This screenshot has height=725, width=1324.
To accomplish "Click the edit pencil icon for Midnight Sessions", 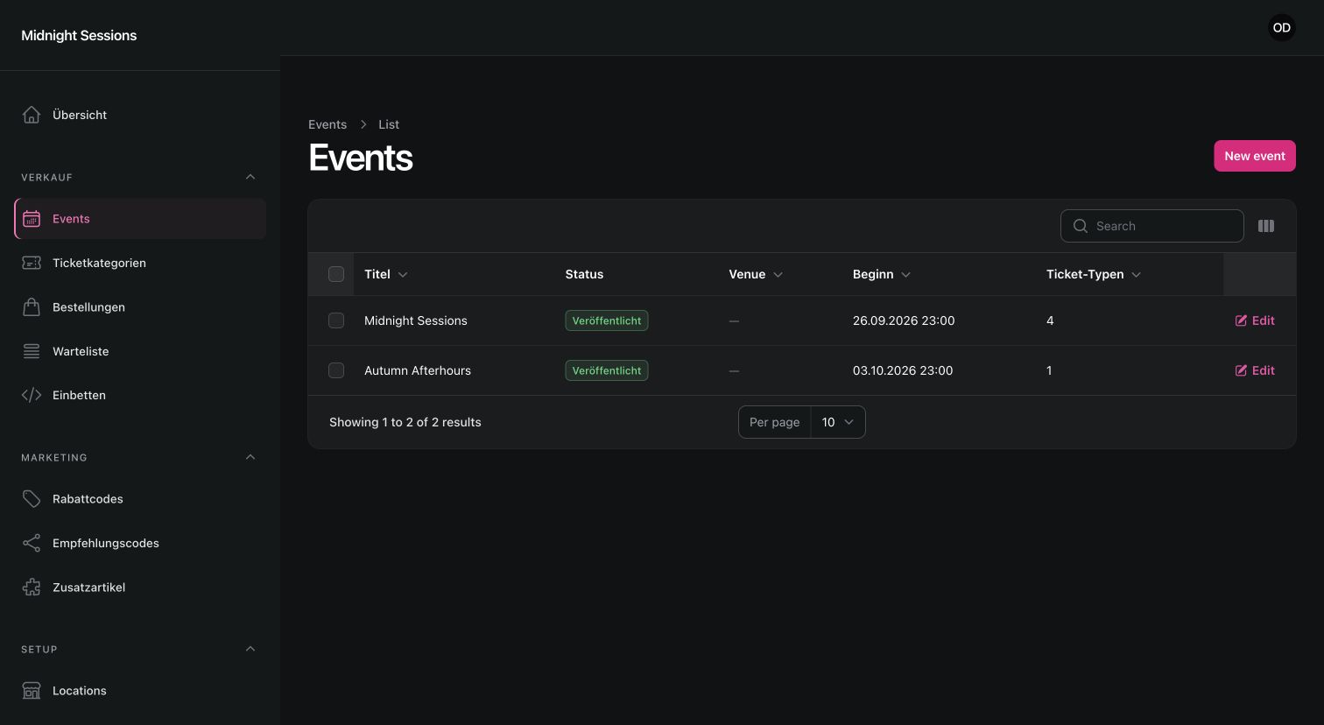I will pos(1241,320).
